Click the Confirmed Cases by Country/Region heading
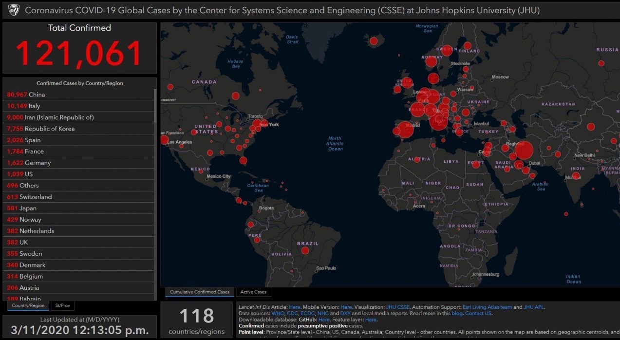 tap(79, 83)
